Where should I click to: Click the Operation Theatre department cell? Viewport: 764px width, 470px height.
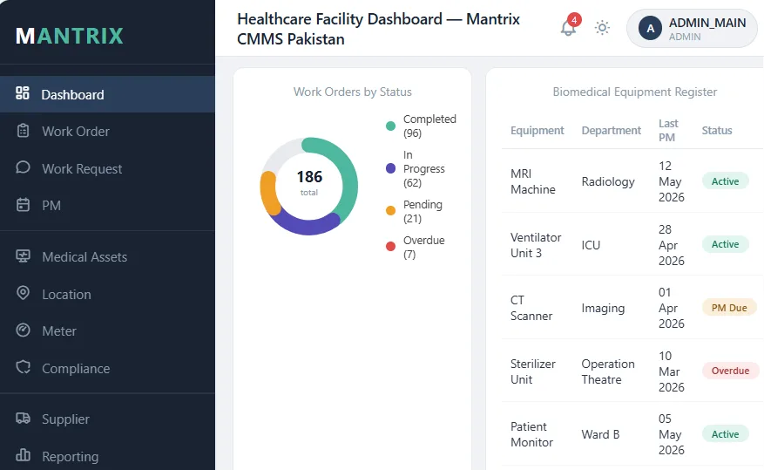[608, 371]
